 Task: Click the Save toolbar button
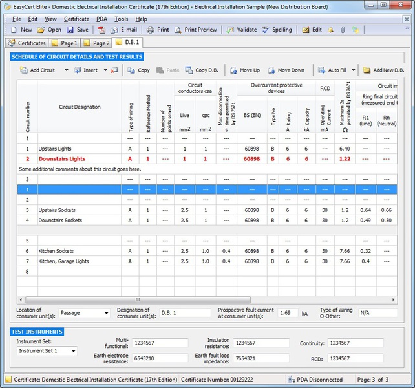coord(77,30)
